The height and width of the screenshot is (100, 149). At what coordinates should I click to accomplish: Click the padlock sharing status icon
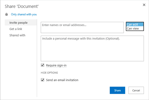(x=6, y=14)
